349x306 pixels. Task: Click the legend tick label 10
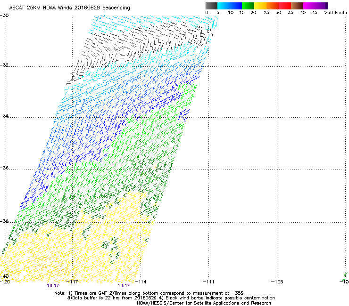click(231, 13)
